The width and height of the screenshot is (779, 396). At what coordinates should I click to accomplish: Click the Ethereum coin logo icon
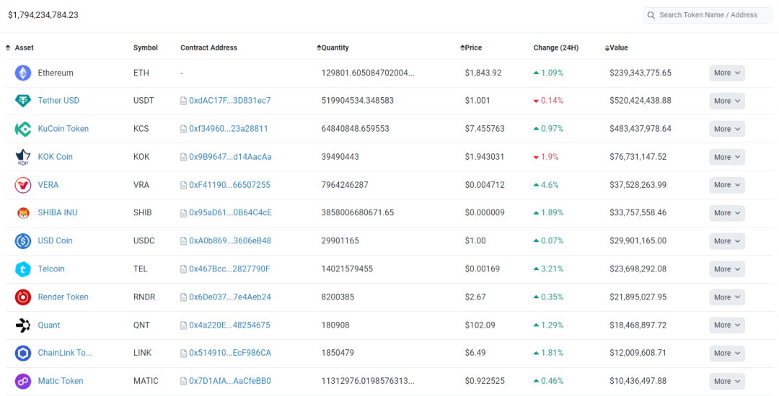23,73
